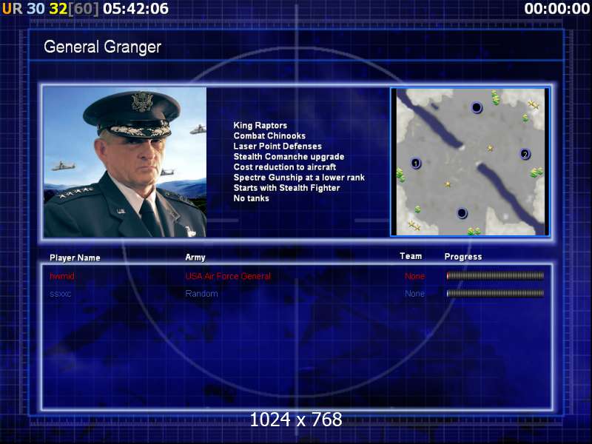Click the "Combat Chinooks" feature line
Image resolution: width=592 pixels, height=444 pixels.
tap(269, 136)
